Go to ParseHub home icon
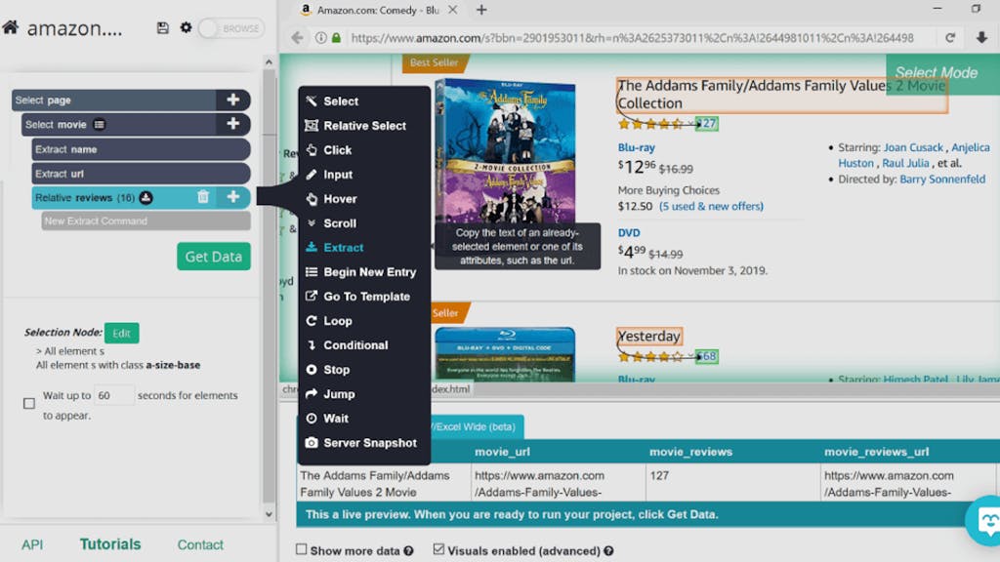This screenshot has width=1000, height=562. (x=10, y=27)
